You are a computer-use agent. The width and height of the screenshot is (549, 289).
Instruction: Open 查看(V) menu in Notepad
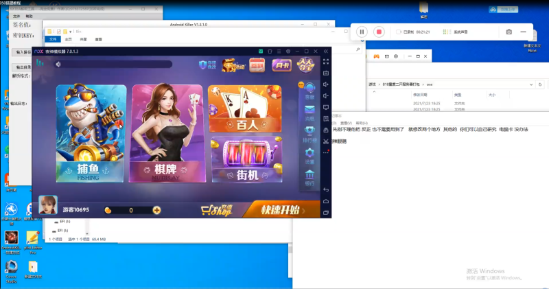pyautogui.click(x=346, y=124)
